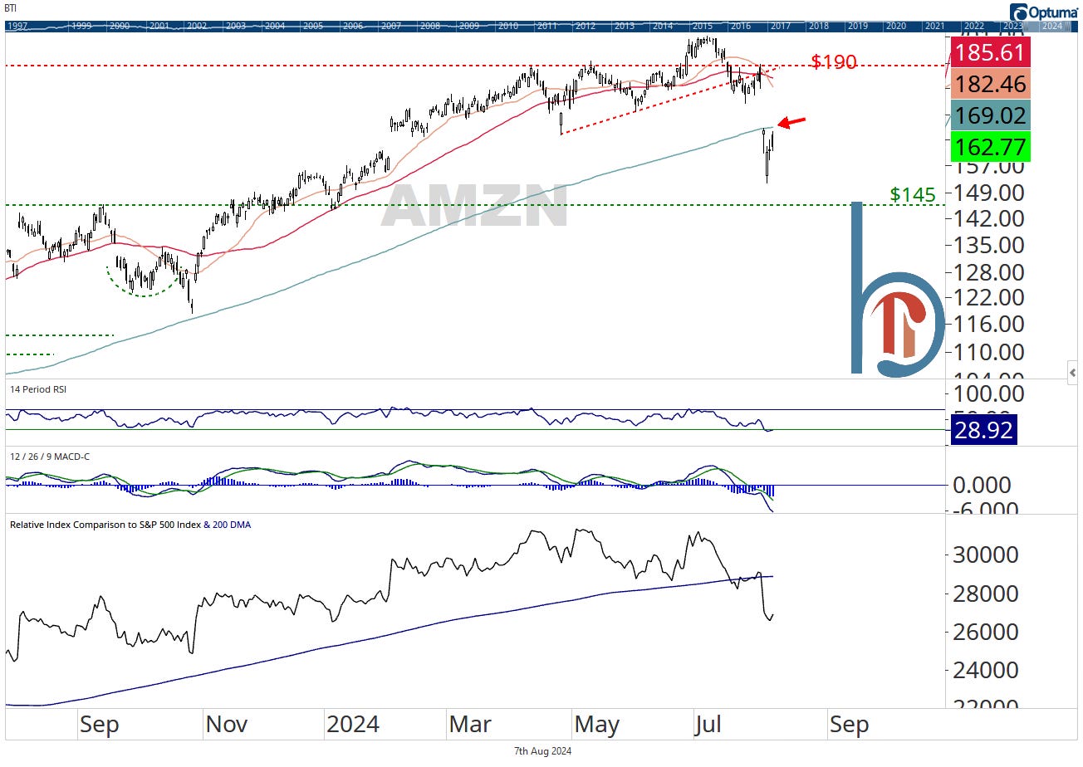Jump to 2002 in the timeline strip

pos(197,26)
